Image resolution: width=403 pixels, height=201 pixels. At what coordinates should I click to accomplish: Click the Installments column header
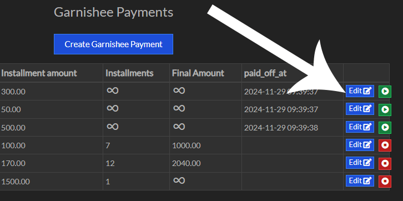click(129, 73)
